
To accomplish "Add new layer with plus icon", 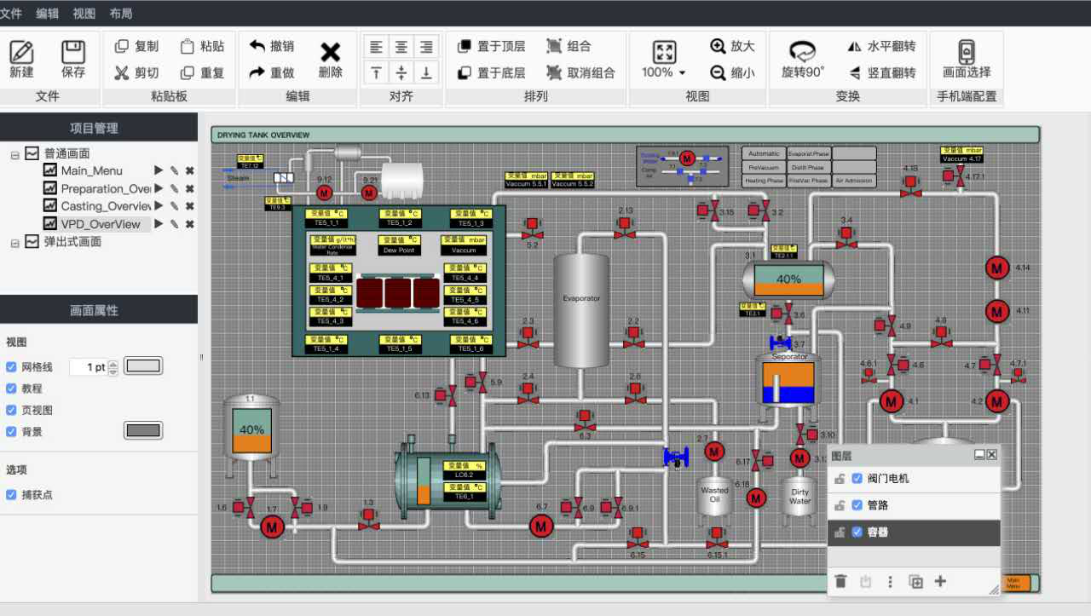I will click(940, 582).
